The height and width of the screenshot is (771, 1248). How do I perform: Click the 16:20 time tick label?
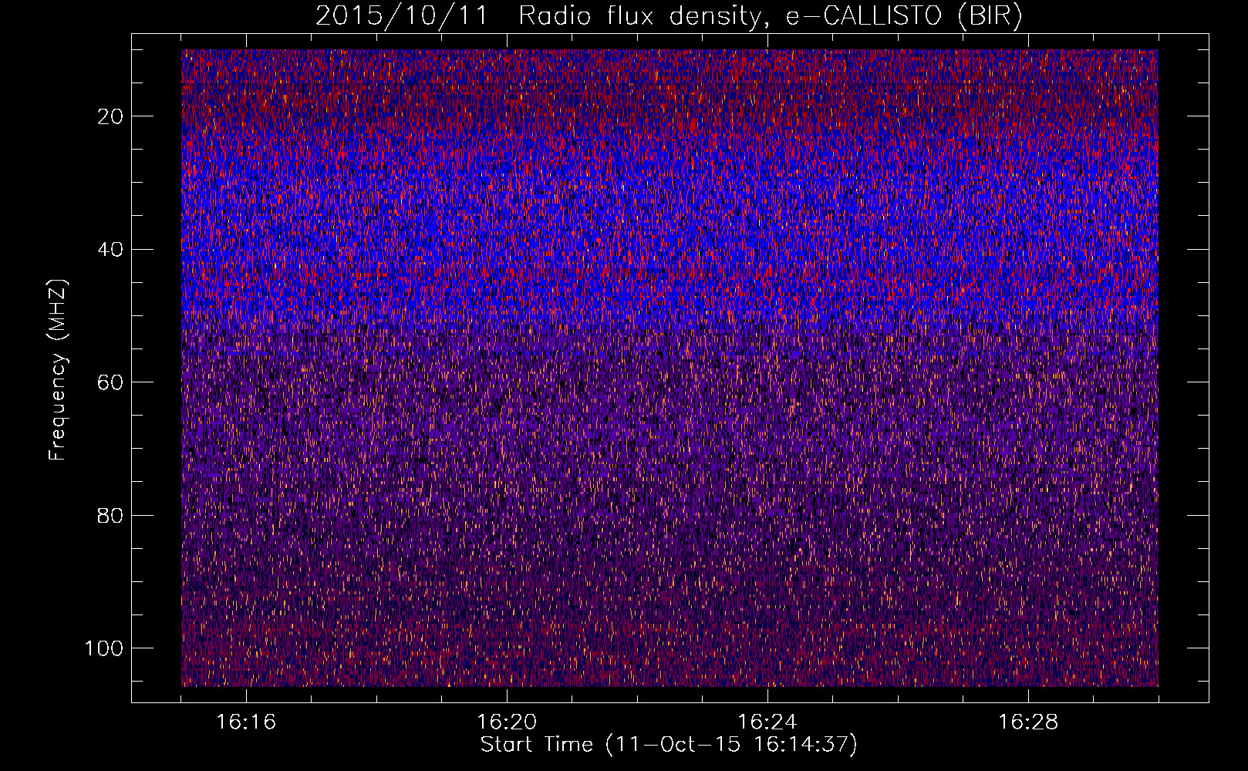(507, 722)
